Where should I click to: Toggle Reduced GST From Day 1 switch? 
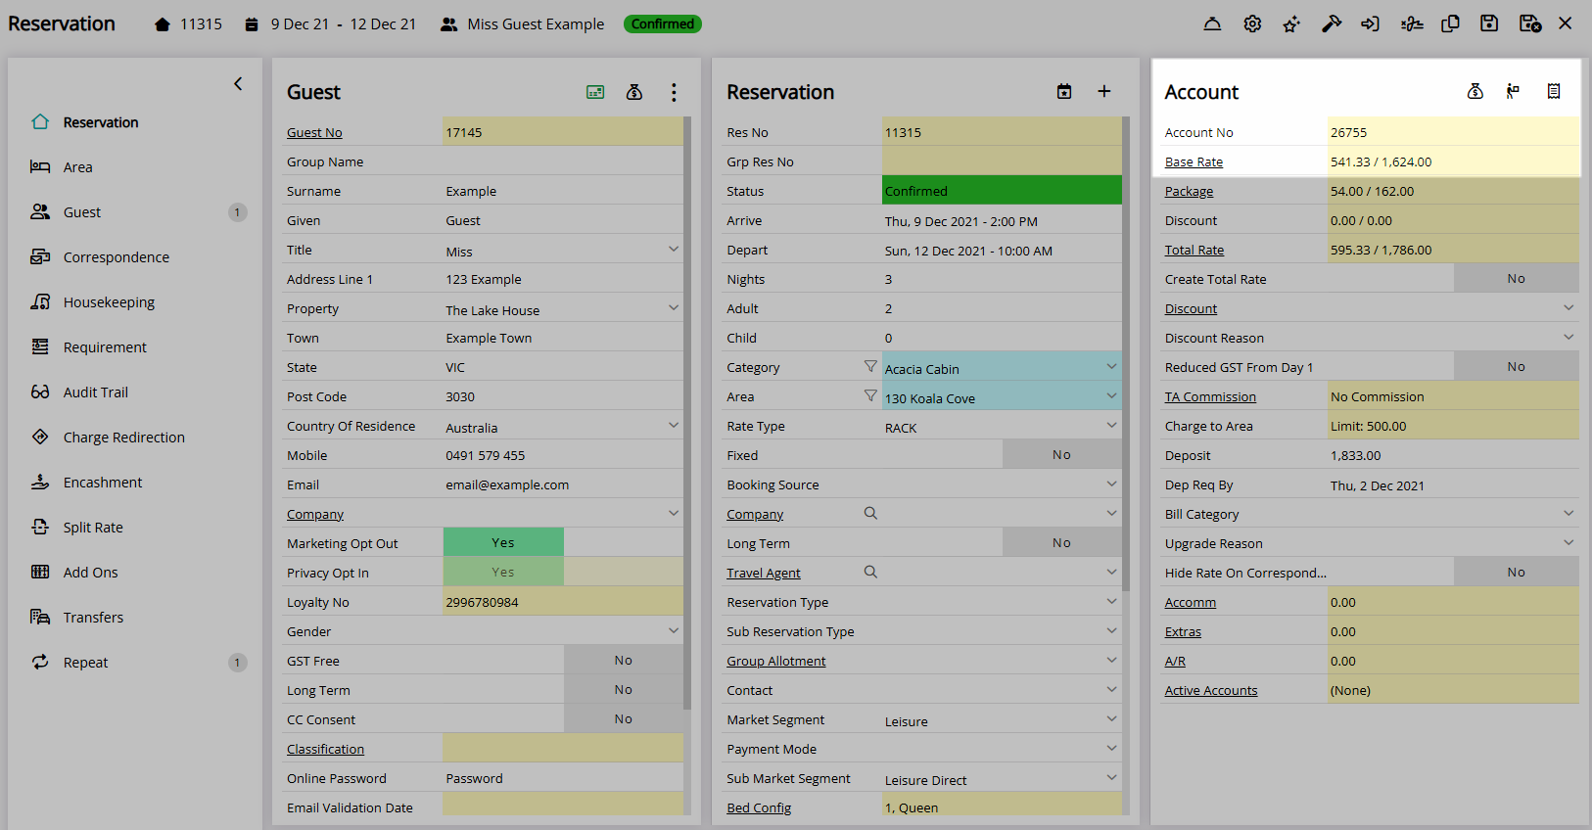pyautogui.click(x=1517, y=366)
